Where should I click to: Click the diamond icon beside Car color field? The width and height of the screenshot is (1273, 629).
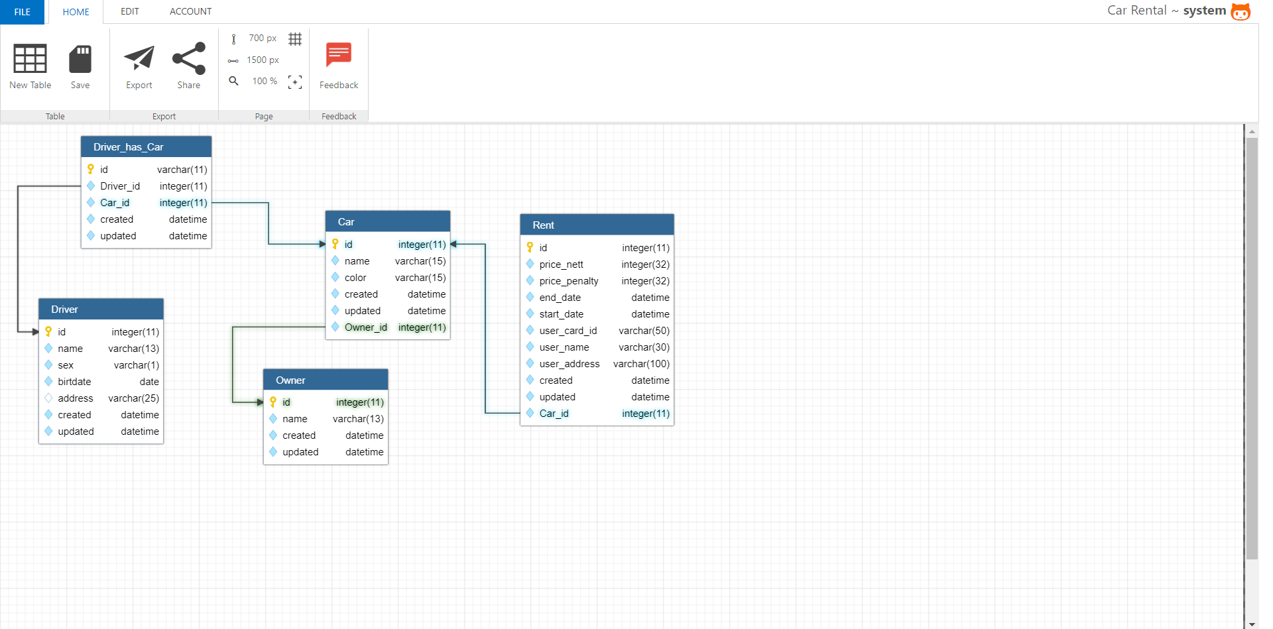click(335, 278)
